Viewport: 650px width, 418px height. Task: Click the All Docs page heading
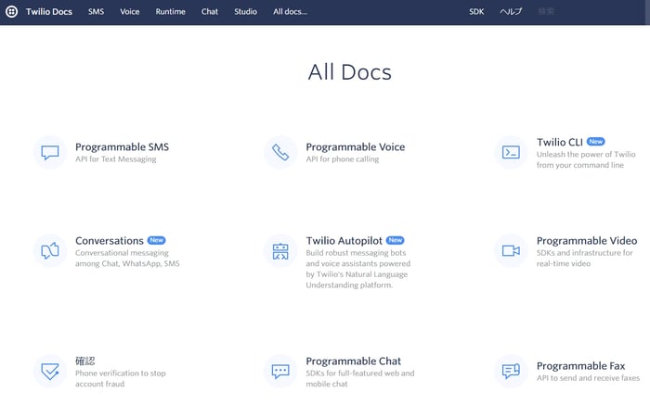tap(349, 72)
